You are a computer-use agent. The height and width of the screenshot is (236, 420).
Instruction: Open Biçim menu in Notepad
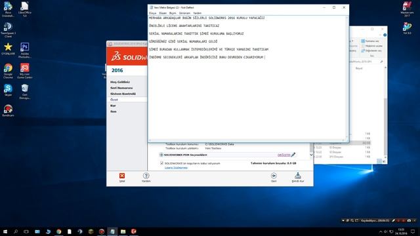(173, 13)
